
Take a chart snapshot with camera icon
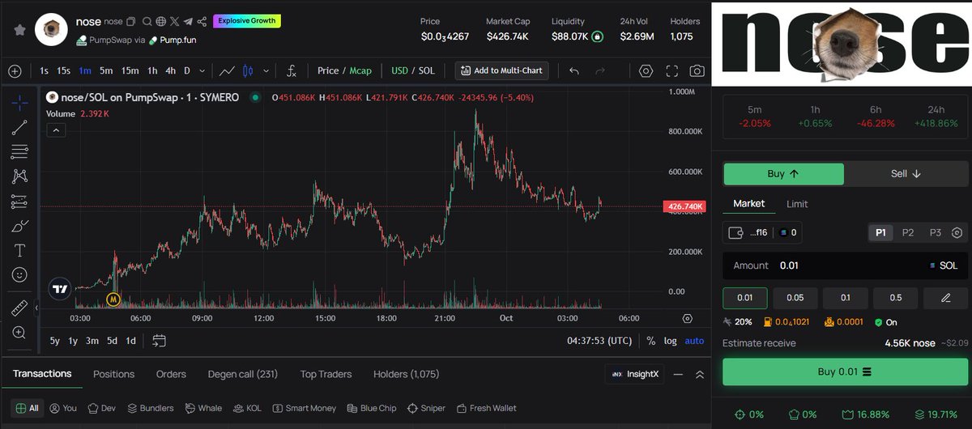697,71
